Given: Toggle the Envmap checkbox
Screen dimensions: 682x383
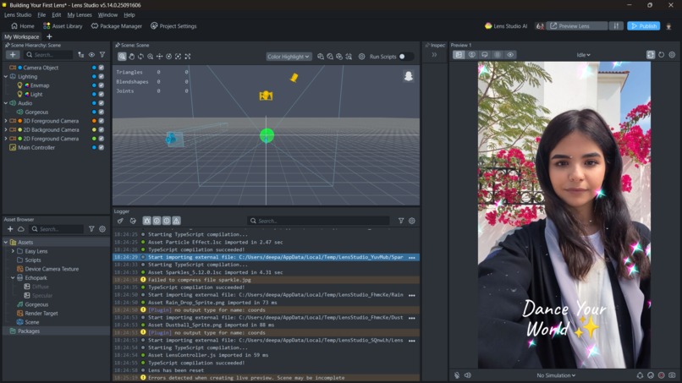Looking at the screenshot, I should [102, 85].
